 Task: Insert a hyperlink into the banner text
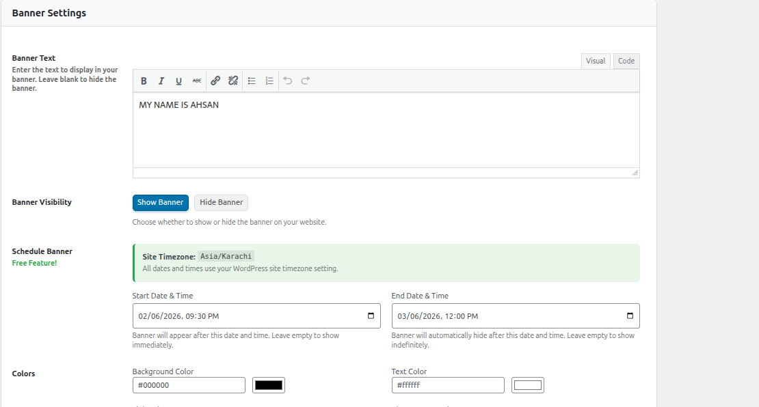click(215, 81)
